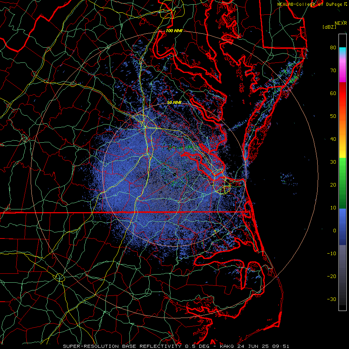The image size is (349, 349).
Task: Select the 100 NMI range ring label
Action: tap(174, 31)
